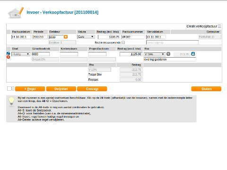Click the 'Alt+S: toont de Snelzoeker' tip line
Image resolution: width=227 pixels, height=170 pixels.
(35, 110)
